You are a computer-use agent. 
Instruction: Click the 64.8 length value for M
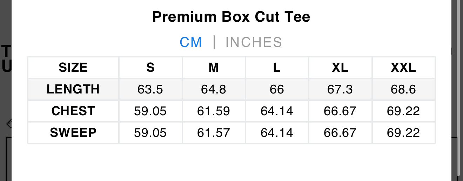214,89
